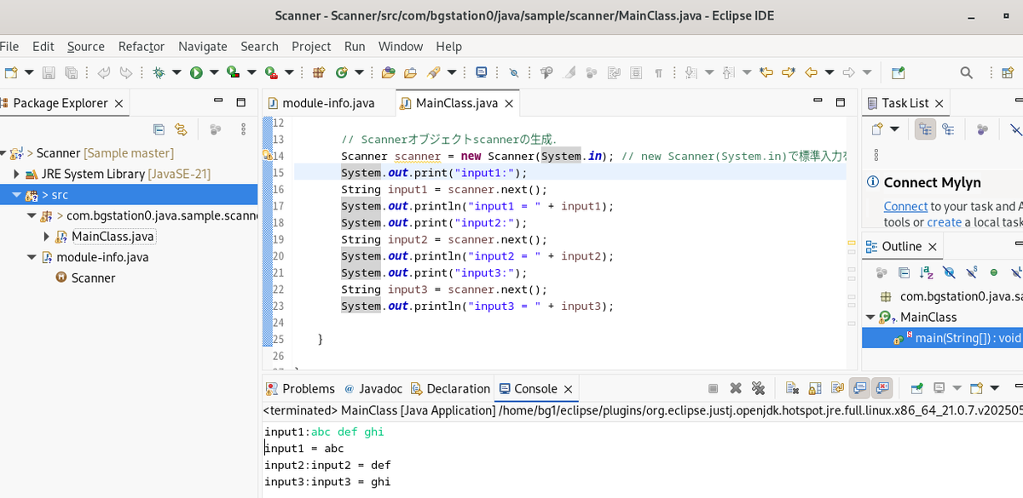1023x498 pixels.
Task: Open Back history dropdown arrow
Action: click(x=829, y=73)
